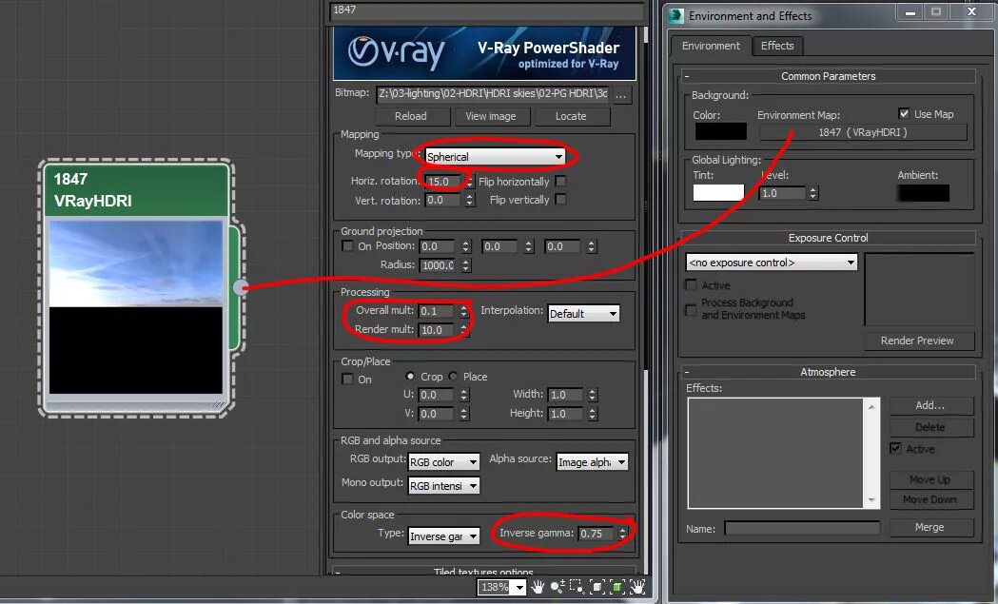Collapse the Exposure Control rollout
The width and height of the screenshot is (998, 604).
click(828, 238)
